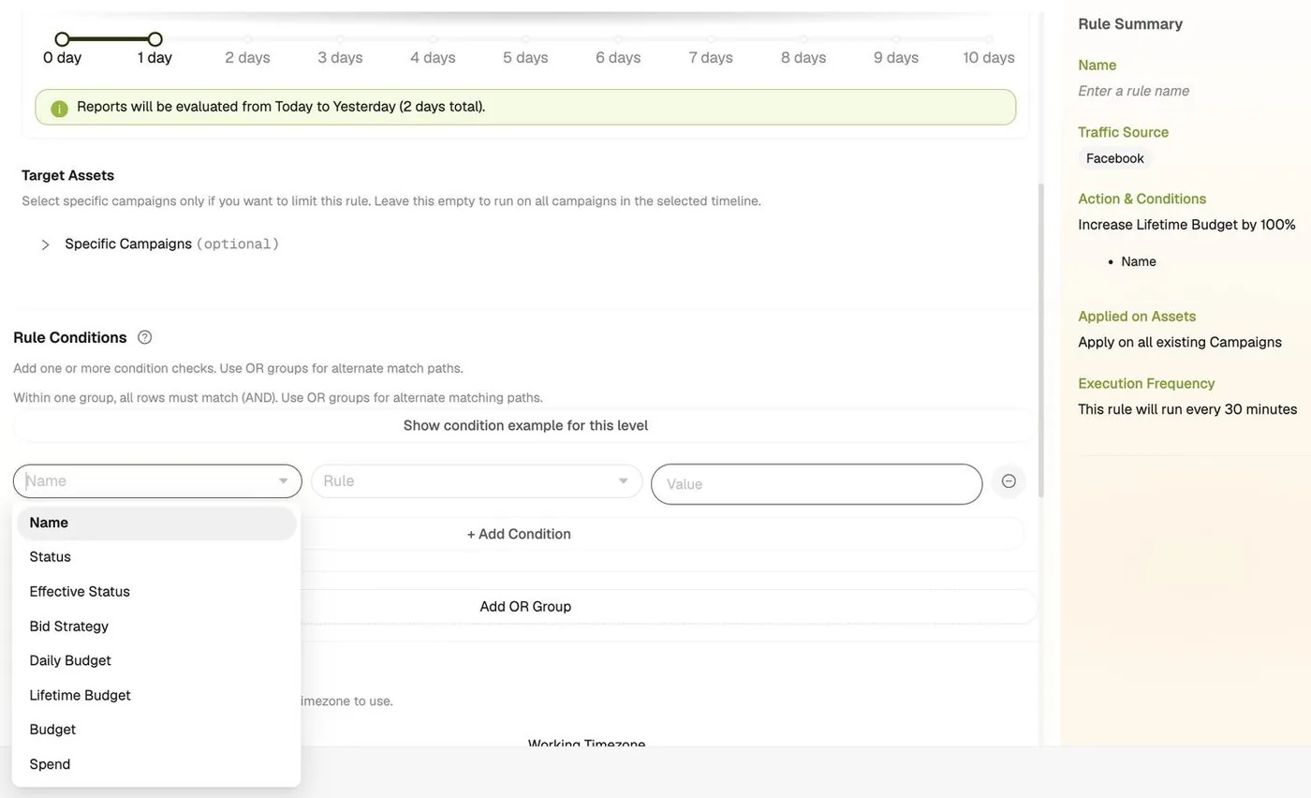Screen dimensions: 1311x798
Task: Set timeline to 5 days mark
Action: (x=525, y=39)
